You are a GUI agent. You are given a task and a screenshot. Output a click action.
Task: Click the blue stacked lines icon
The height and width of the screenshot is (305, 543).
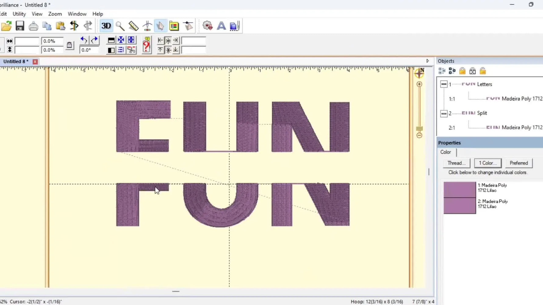click(121, 50)
